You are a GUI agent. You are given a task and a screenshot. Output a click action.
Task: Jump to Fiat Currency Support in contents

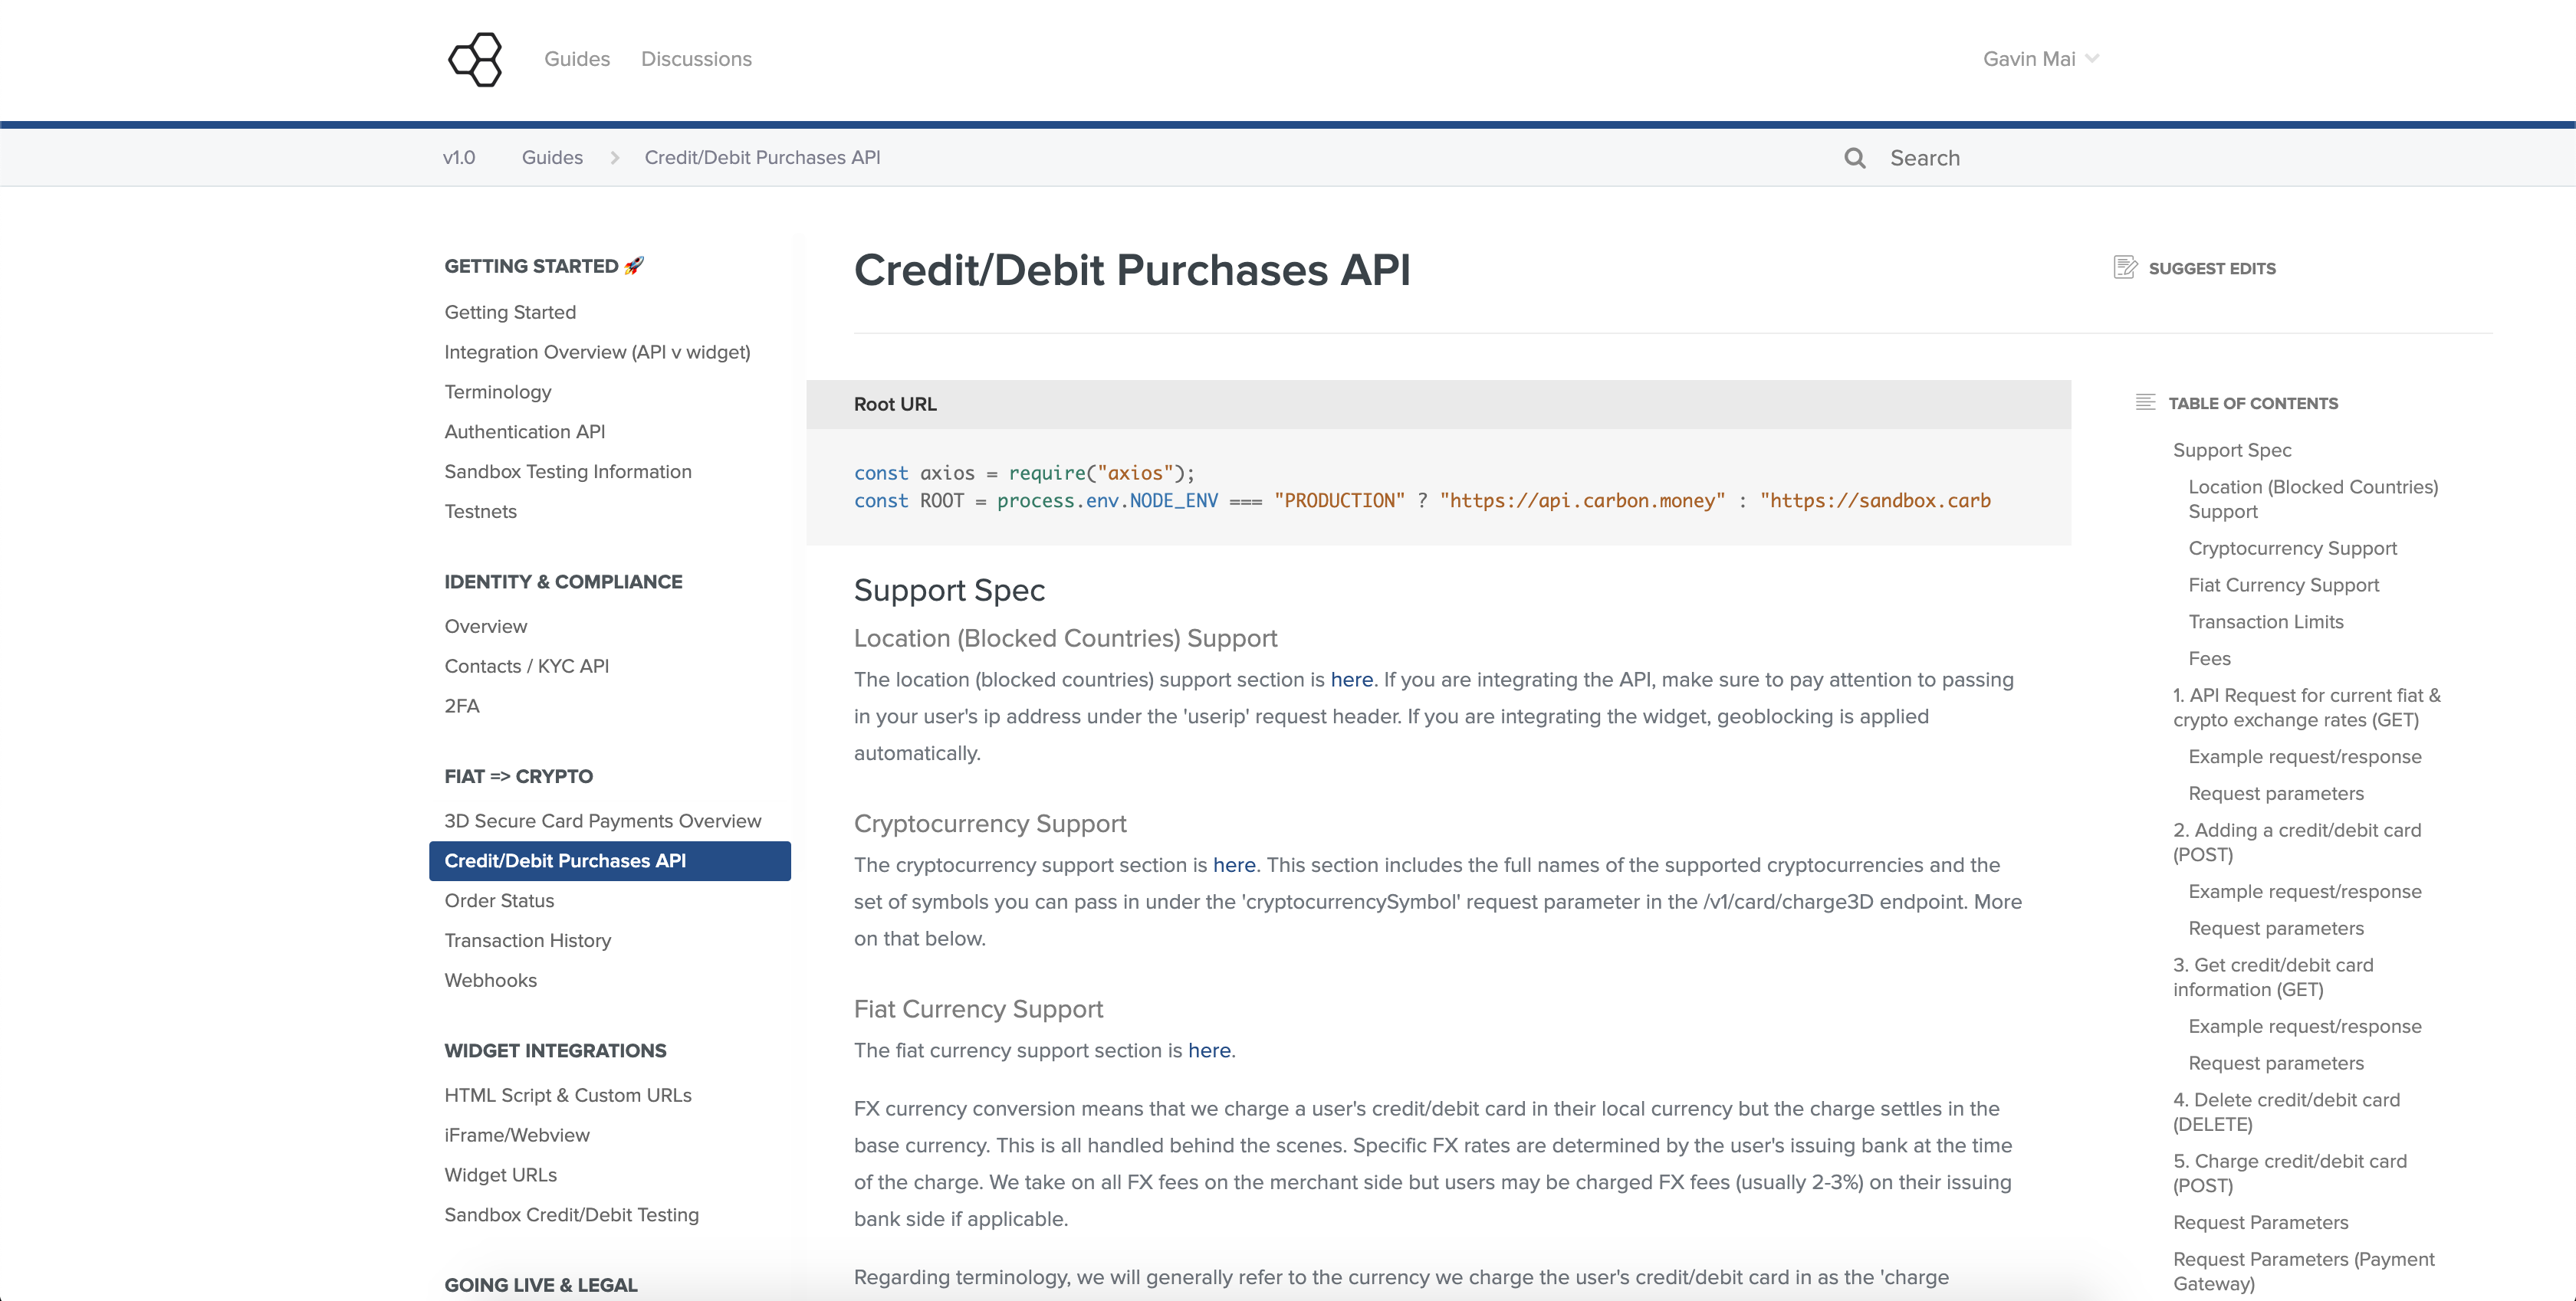[x=2284, y=585]
